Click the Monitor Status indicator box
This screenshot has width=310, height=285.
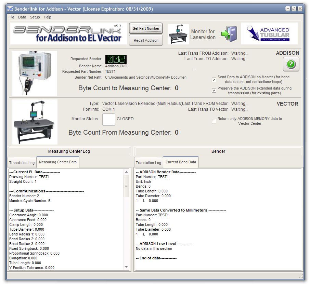point(109,119)
